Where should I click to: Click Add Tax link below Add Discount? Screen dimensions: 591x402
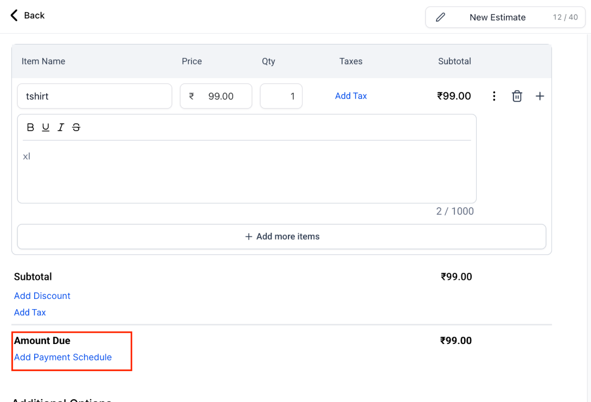[30, 312]
